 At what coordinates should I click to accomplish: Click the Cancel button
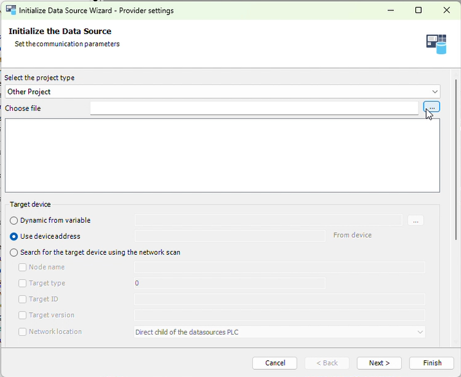pyautogui.click(x=274, y=363)
